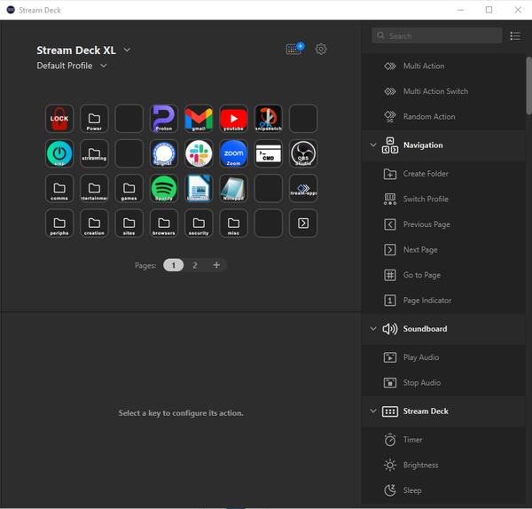The image size is (532, 509).
Task: Click the CMD key
Action: point(268,153)
